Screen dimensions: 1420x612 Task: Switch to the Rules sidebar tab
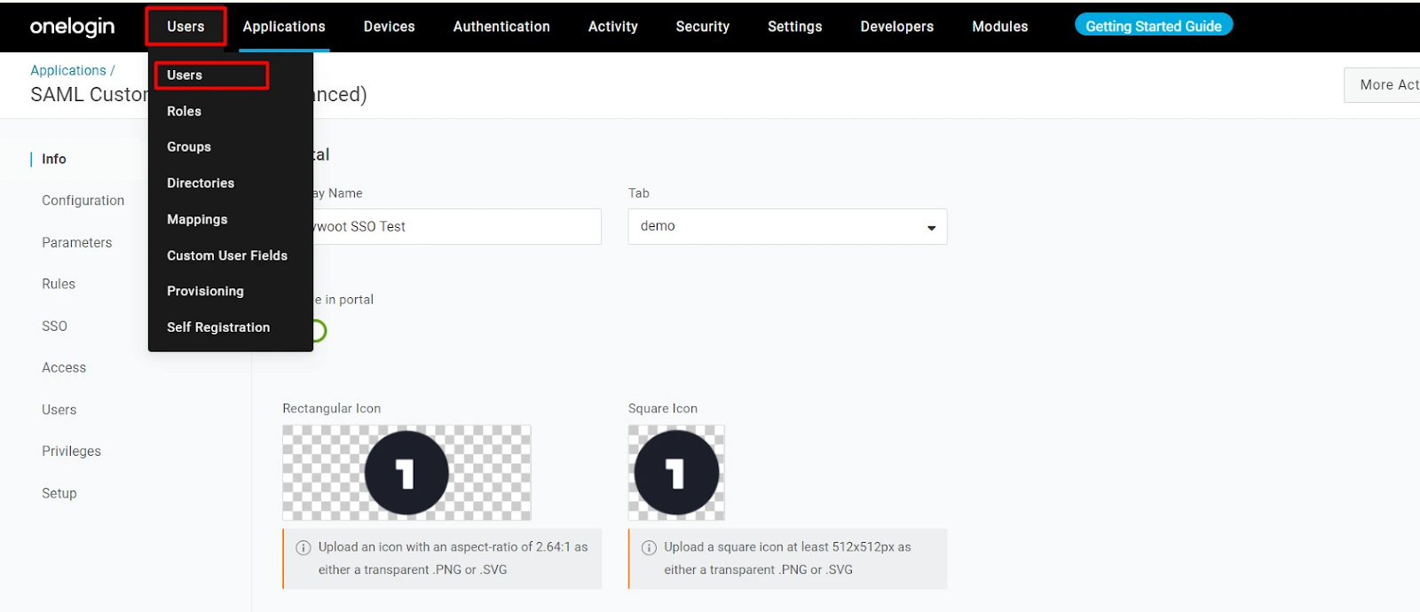pyautogui.click(x=59, y=284)
